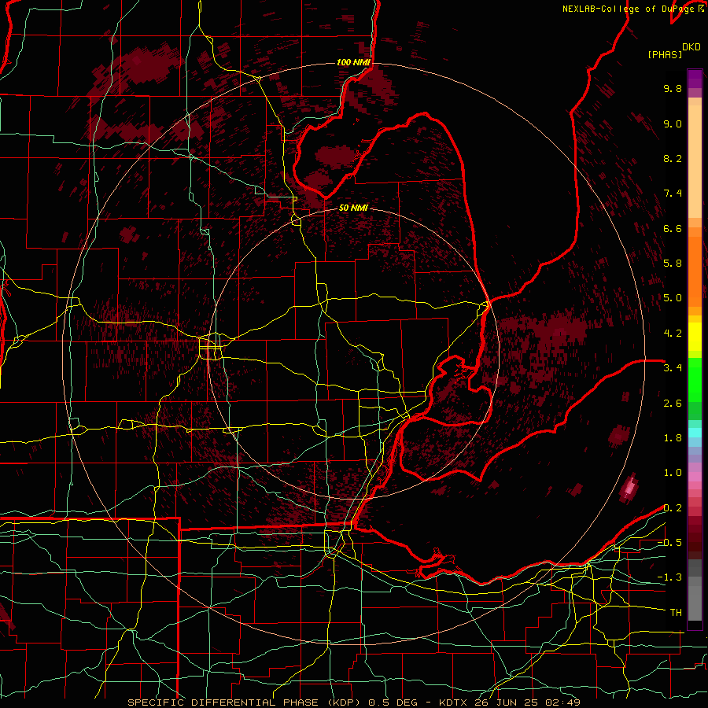Screen dimensions: 708x708
Task: Click the TH threshold label on the scale
Action: click(676, 613)
